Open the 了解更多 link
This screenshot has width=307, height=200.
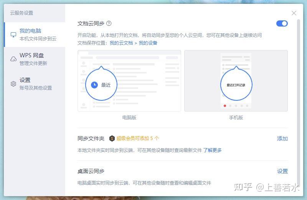(212, 150)
